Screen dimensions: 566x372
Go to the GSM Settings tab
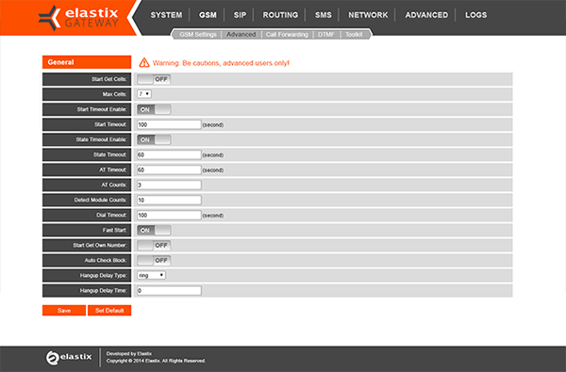coord(198,35)
